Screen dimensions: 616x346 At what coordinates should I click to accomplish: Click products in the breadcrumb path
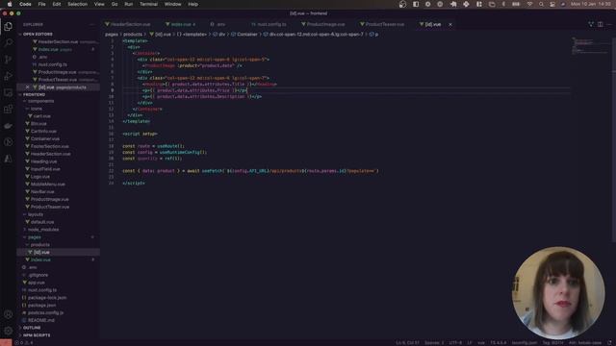point(133,35)
